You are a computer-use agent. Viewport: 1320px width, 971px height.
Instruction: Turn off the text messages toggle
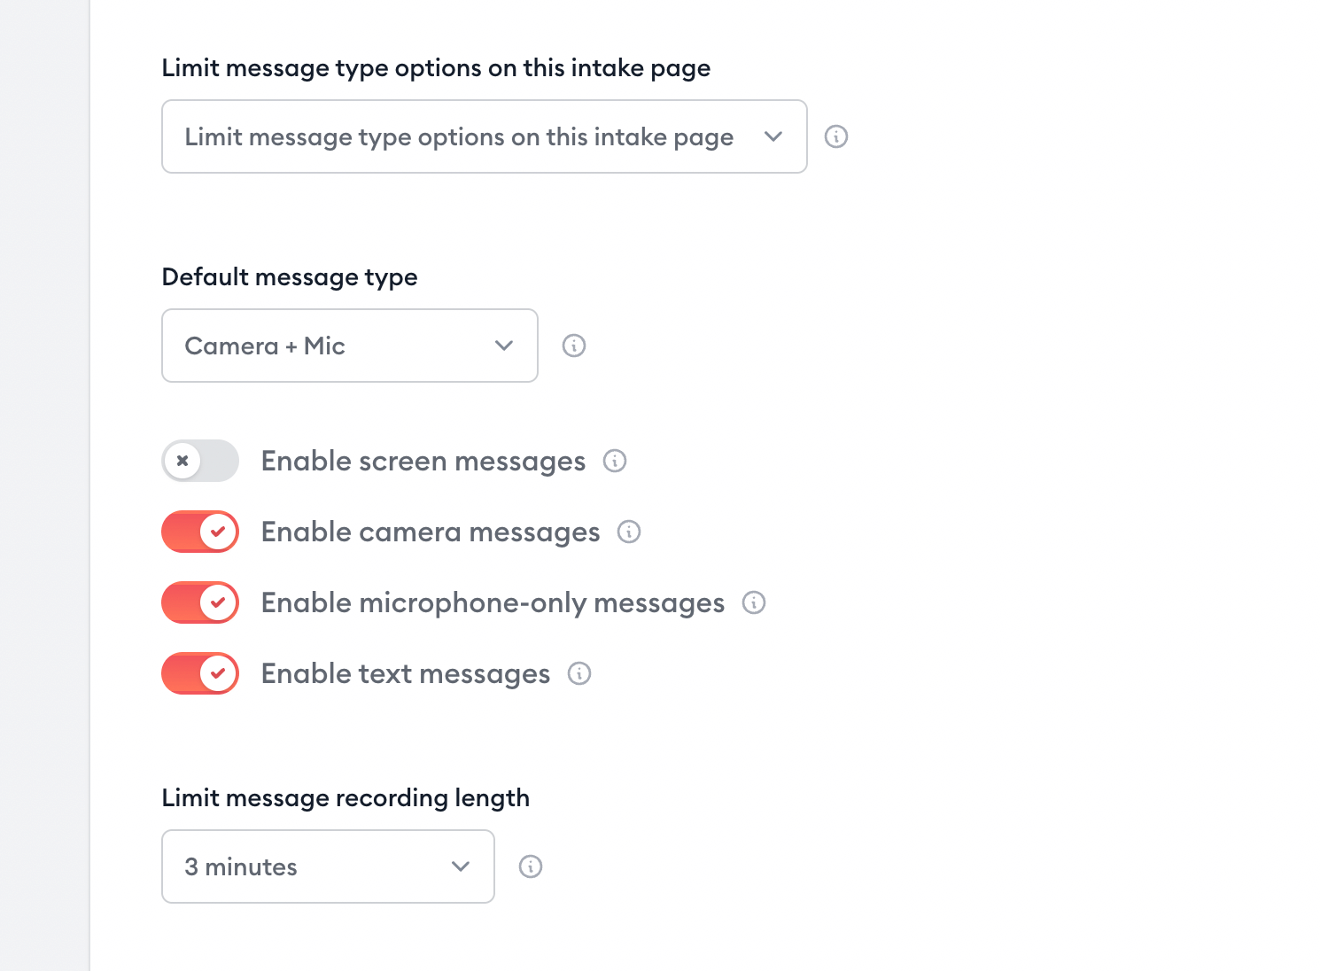[x=200, y=673]
